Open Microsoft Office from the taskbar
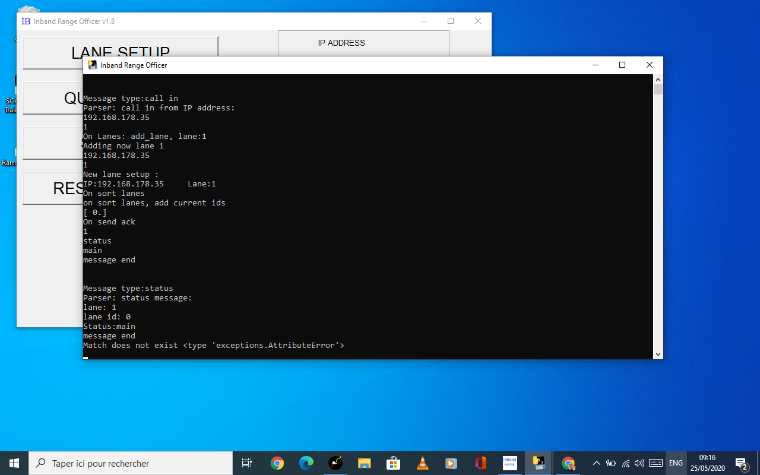The height and width of the screenshot is (475, 760). pyautogui.click(x=480, y=463)
